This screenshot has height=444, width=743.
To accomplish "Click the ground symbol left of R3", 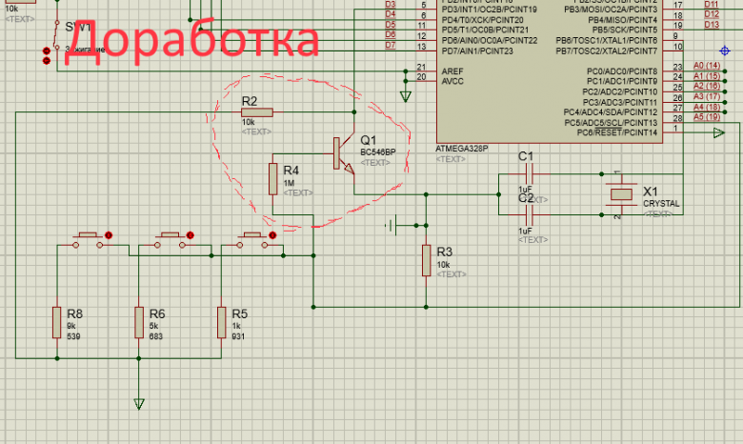I will (x=392, y=226).
